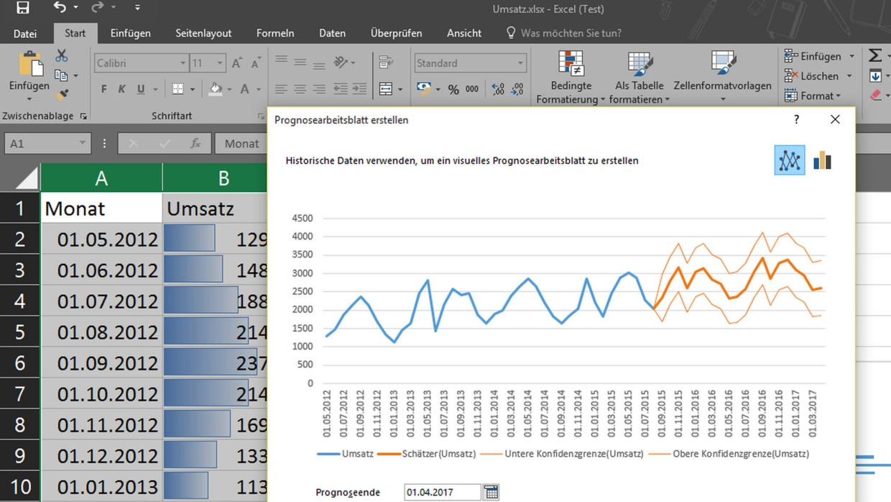
Task: Click the Redo arrow in the title bar
Action: (x=97, y=9)
